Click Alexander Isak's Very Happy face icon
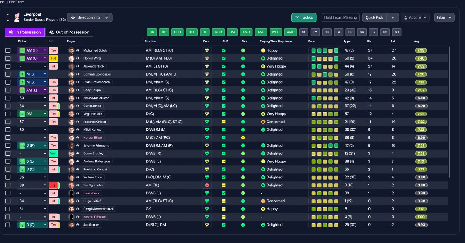This screenshot has height=243, width=465. [263, 66]
